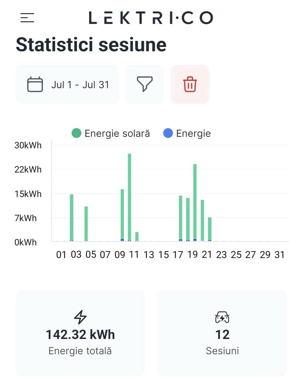The height and width of the screenshot is (379, 302).
Task: Open the 12 Sesiuni card
Action: coord(222,333)
